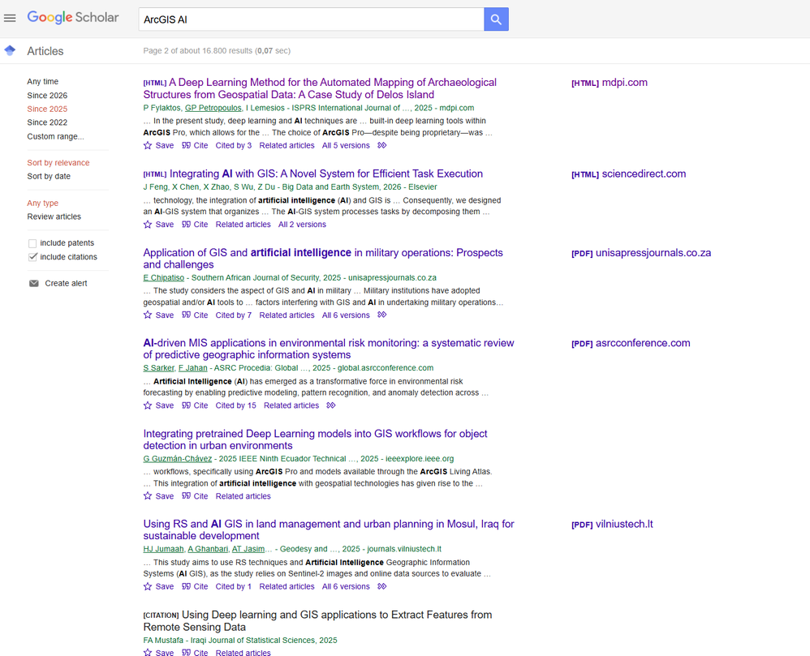The image size is (810, 656).
Task: Choose Sort by date
Action: tap(49, 176)
